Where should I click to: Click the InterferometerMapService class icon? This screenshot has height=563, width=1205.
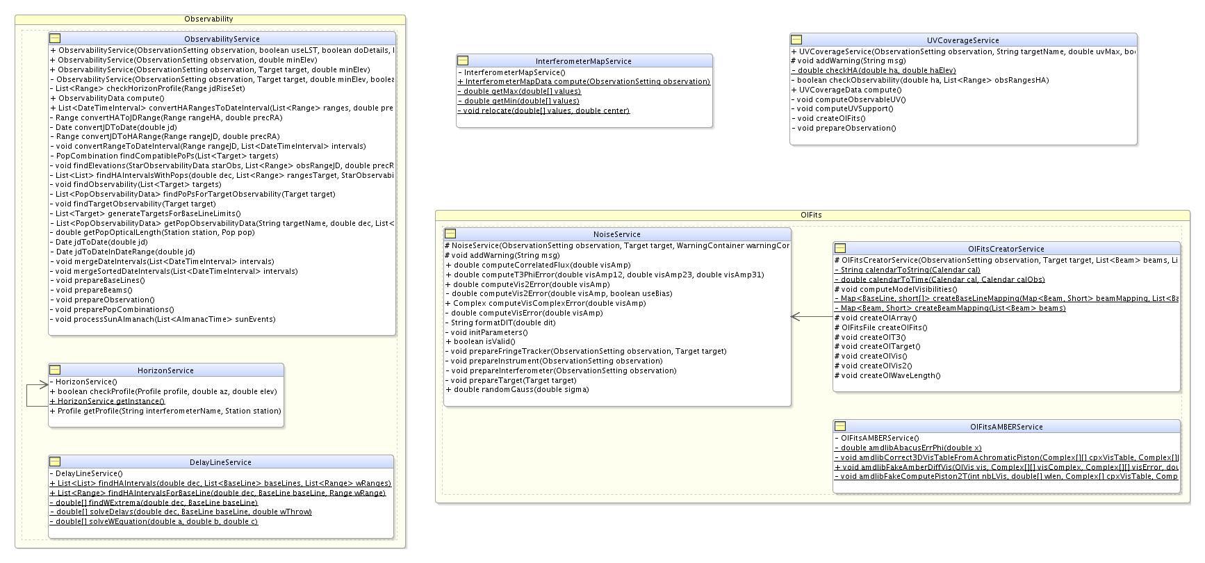tap(463, 61)
